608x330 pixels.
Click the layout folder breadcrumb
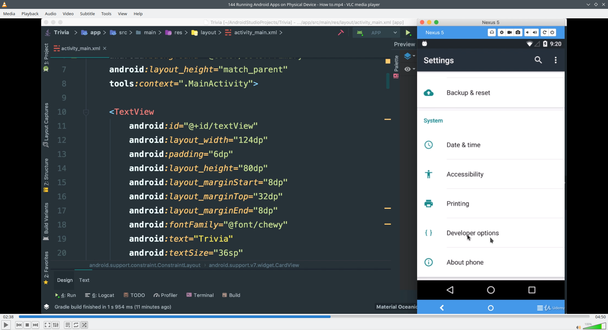(204, 32)
